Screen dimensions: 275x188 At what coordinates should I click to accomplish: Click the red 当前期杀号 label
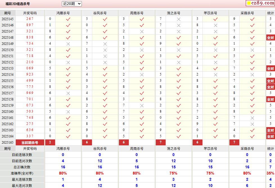(30, 143)
